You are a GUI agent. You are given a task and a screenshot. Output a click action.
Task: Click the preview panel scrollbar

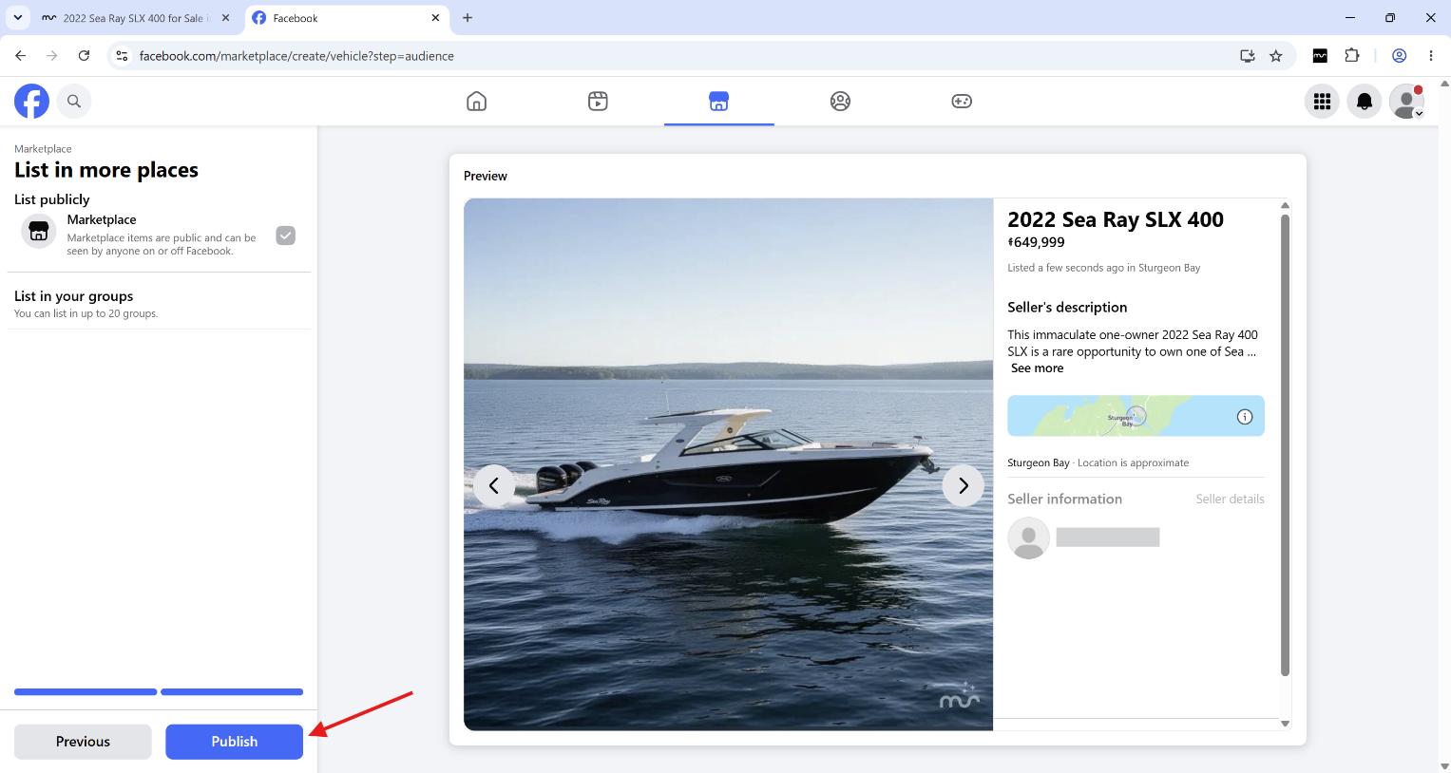click(x=1285, y=444)
